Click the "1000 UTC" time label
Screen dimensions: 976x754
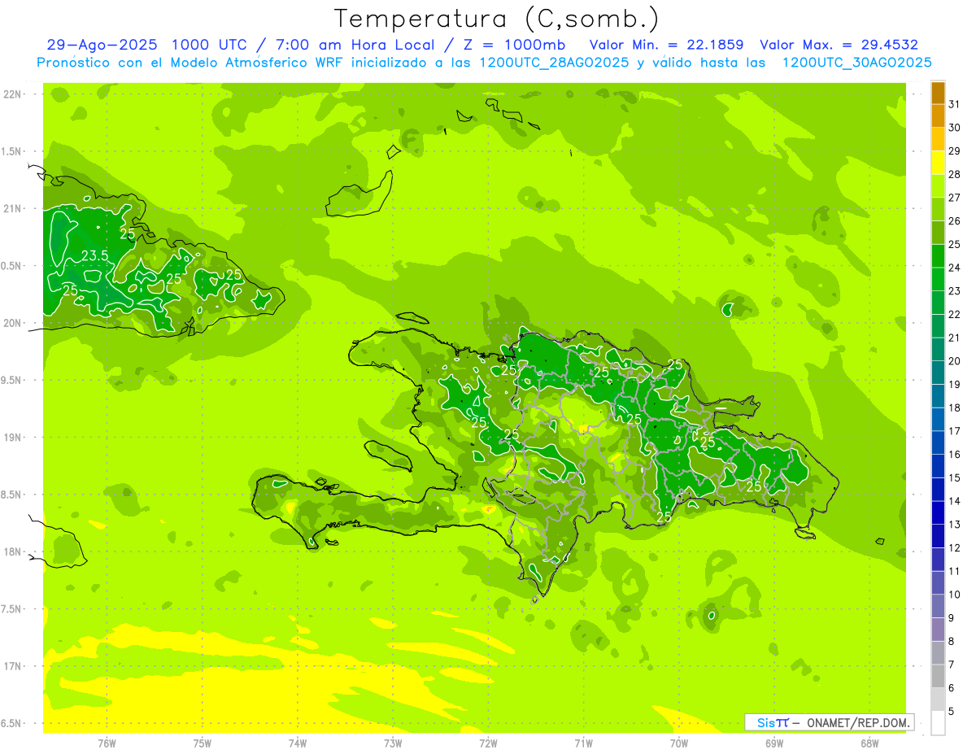(208, 45)
